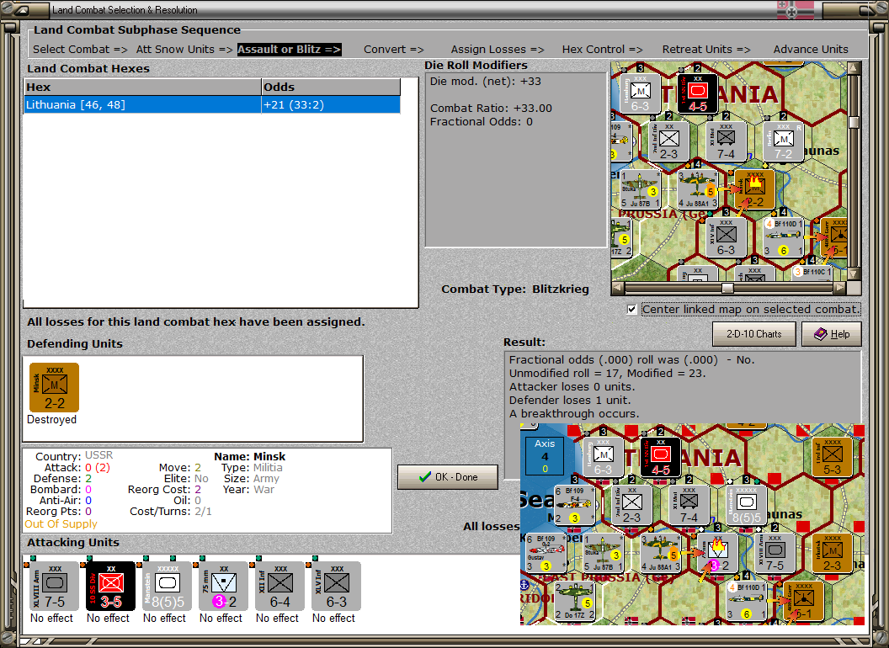Image resolution: width=889 pixels, height=648 pixels.
Task: Click the Combat Type: Blitzkrieg label
Action: pyautogui.click(x=515, y=289)
